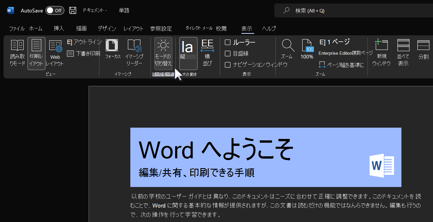Click the Word app logo icon
The image size is (433, 222).
pyautogui.click(x=10, y=10)
